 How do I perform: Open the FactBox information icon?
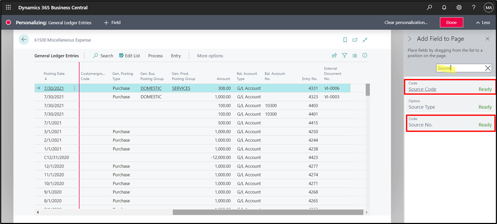click(x=365, y=55)
